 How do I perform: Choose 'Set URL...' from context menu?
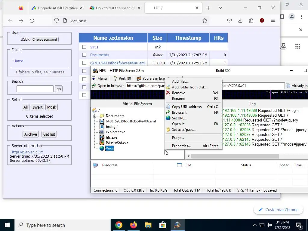[193, 118]
